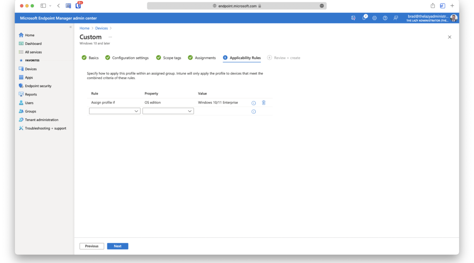Open the Help question mark icon
The height and width of the screenshot is (263, 474).
385,18
